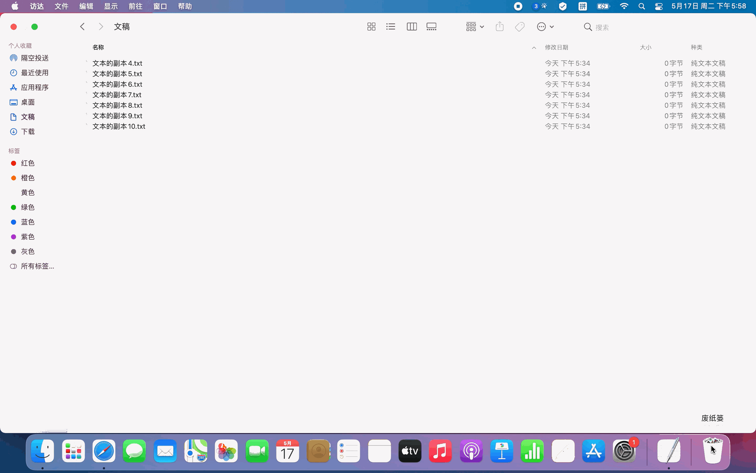
Task: Select file 文本的副本 7.txt
Action: pyautogui.click(x=117, y=95)
